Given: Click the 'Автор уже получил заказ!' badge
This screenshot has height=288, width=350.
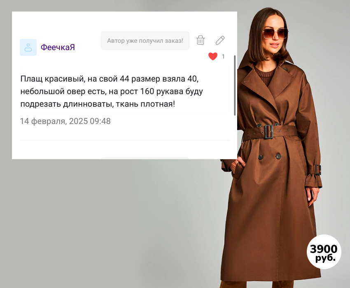Looking at the screenshot, I should (x=145, y=41).
